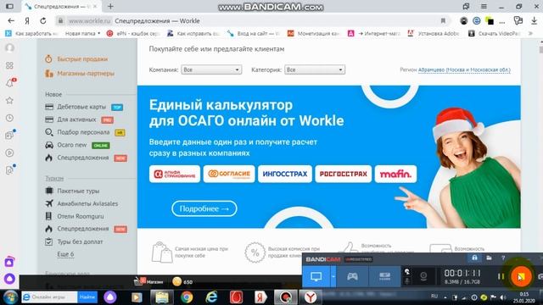Viewport: 543px width, 305px height.
Task: Open the Workle profile avatar in sidebar
Action: point(9,47)
